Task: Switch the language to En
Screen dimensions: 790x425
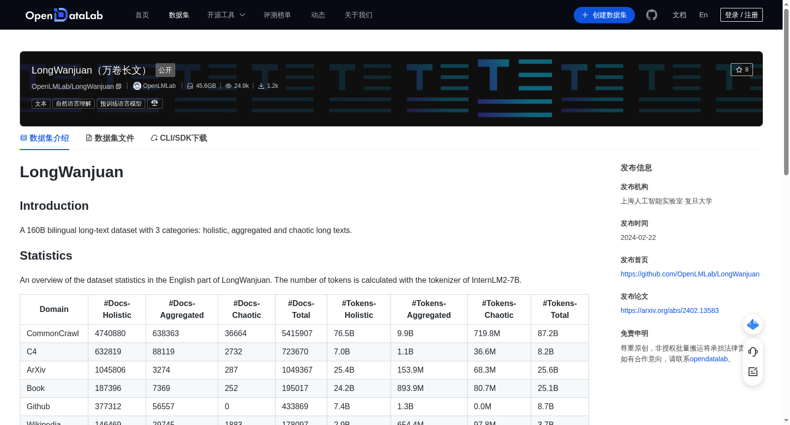Action: 704,15
